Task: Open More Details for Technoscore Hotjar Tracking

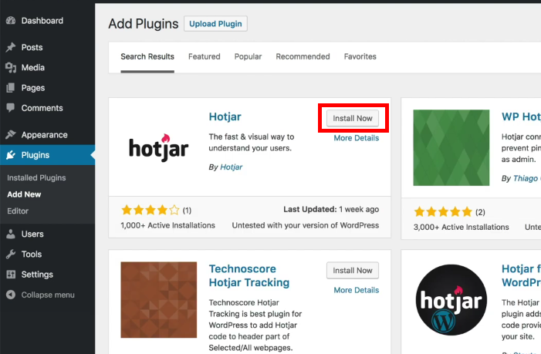Action: [x=357, y=290]
